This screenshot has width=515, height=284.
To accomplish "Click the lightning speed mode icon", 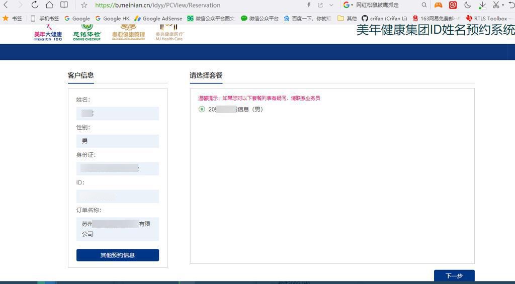I will [309, 5].
